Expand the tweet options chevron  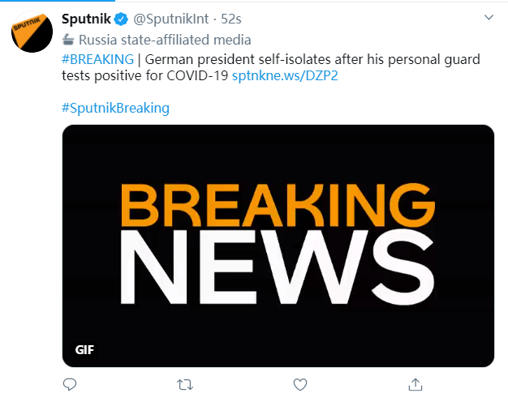(488, 17)
